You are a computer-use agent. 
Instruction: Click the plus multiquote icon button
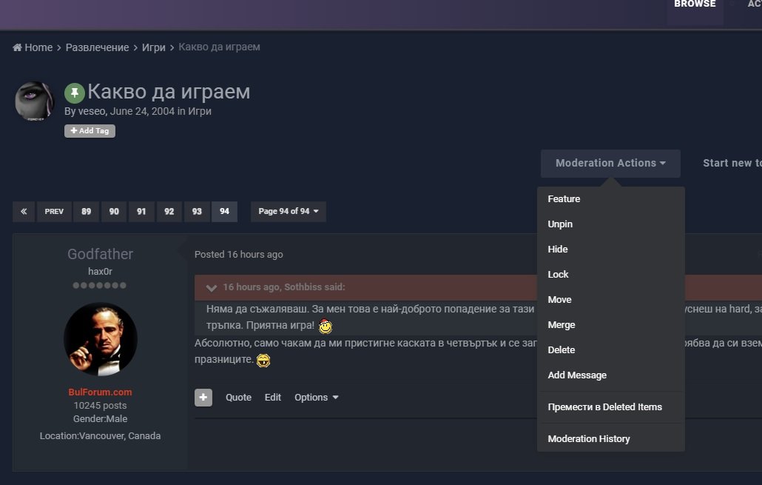coord(203,398)
